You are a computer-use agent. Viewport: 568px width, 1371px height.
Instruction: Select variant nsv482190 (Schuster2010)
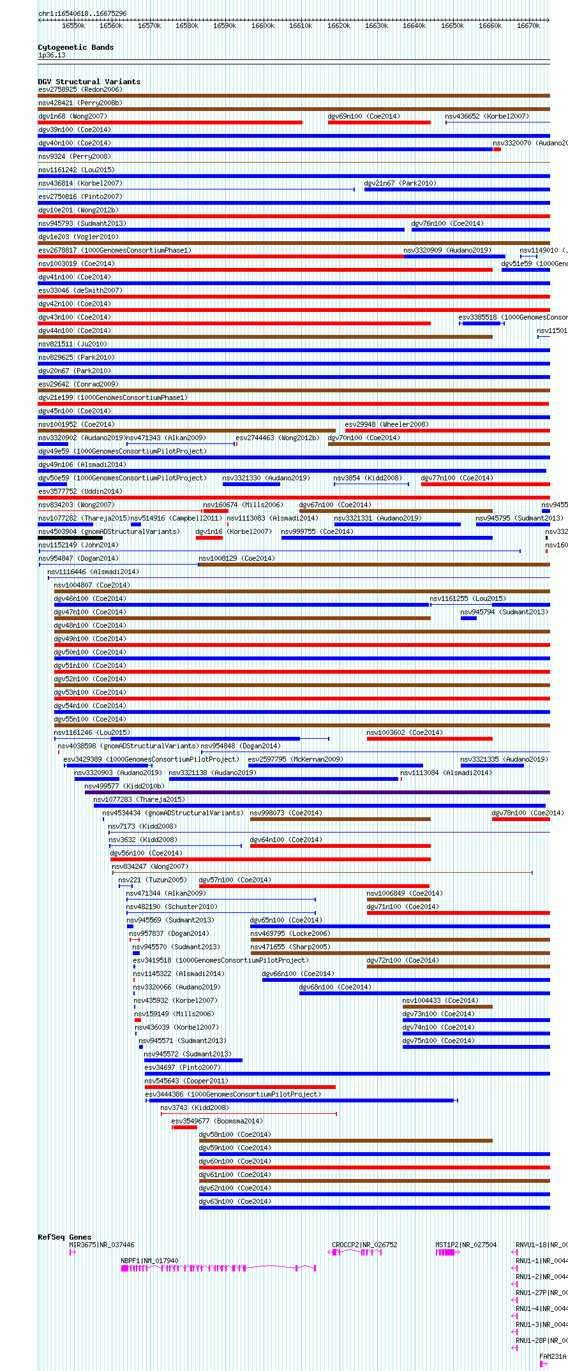172,907
